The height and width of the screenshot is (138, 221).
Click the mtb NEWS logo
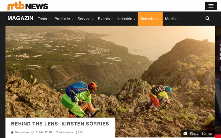click(28, 6)
